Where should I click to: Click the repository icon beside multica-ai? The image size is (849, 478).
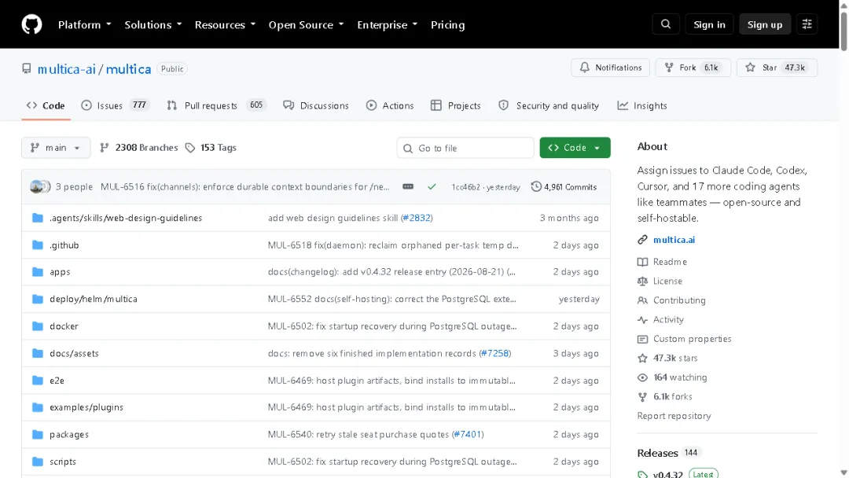coord(27,68)
